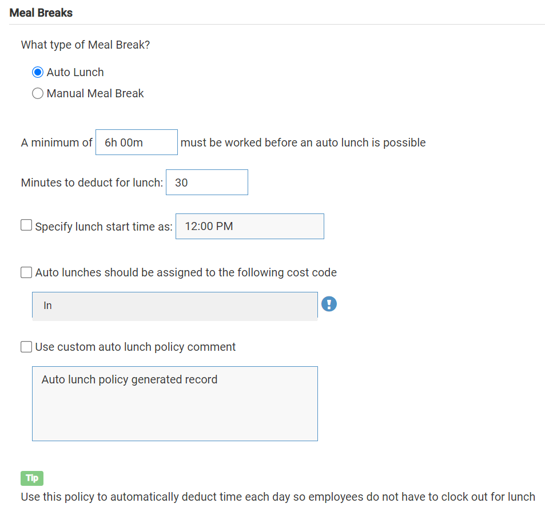Click the blue exclamation info icon

point(329,304)
